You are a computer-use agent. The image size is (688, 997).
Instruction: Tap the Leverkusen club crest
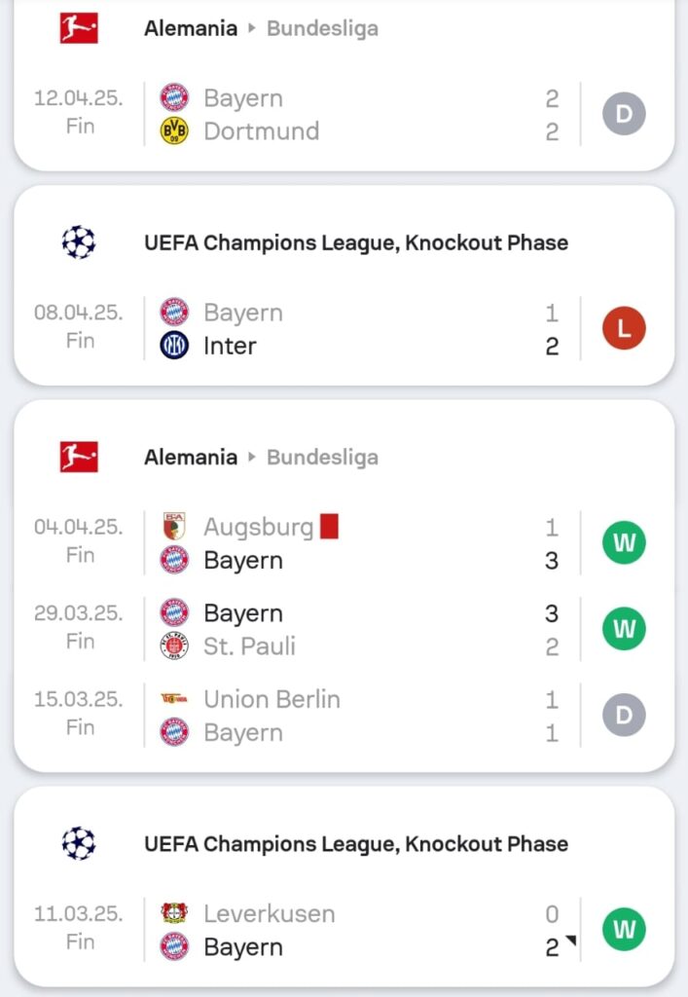[x=174, y=914]
